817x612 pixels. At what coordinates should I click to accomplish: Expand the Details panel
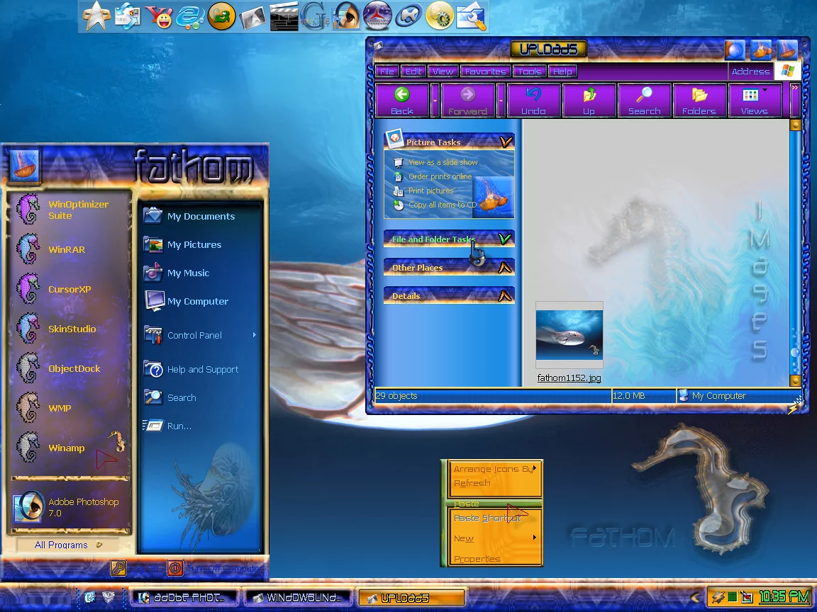pos(505,296)
